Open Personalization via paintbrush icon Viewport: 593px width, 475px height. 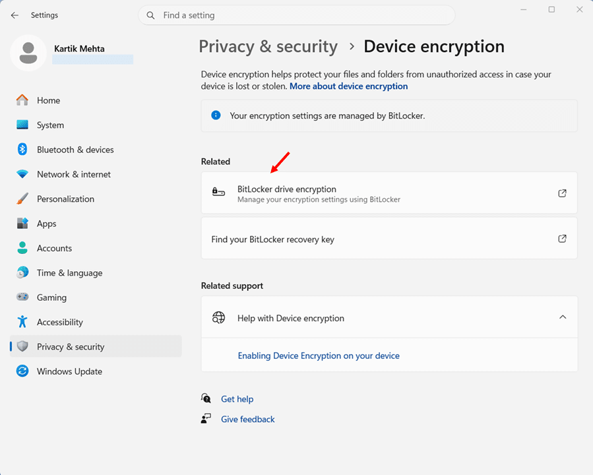(22, 199)
